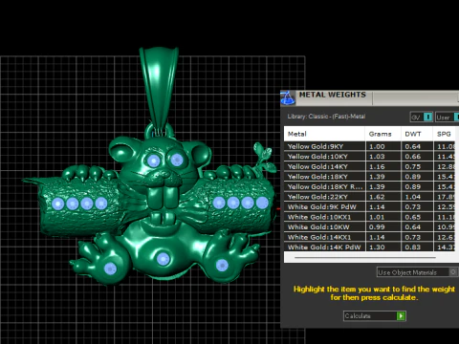
Task: Sort by the SPG column header
Action: pos(444,134)
